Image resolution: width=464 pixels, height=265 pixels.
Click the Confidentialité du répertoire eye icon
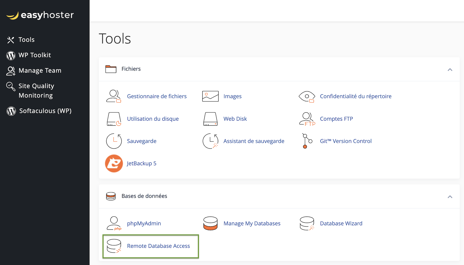[x=307, y=96]
